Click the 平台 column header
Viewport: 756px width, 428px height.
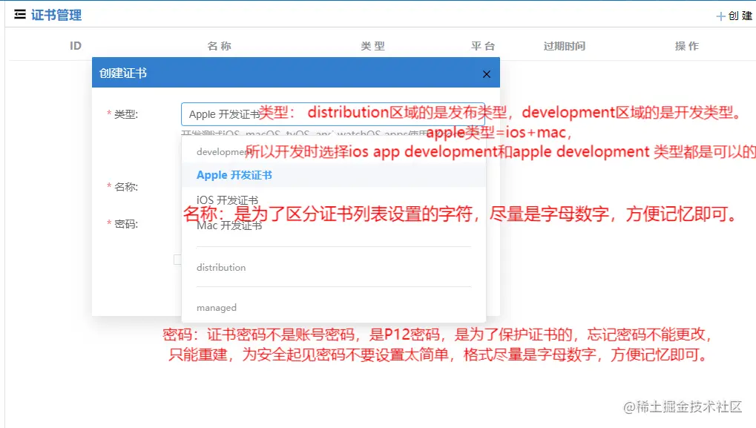coord(483,46)
